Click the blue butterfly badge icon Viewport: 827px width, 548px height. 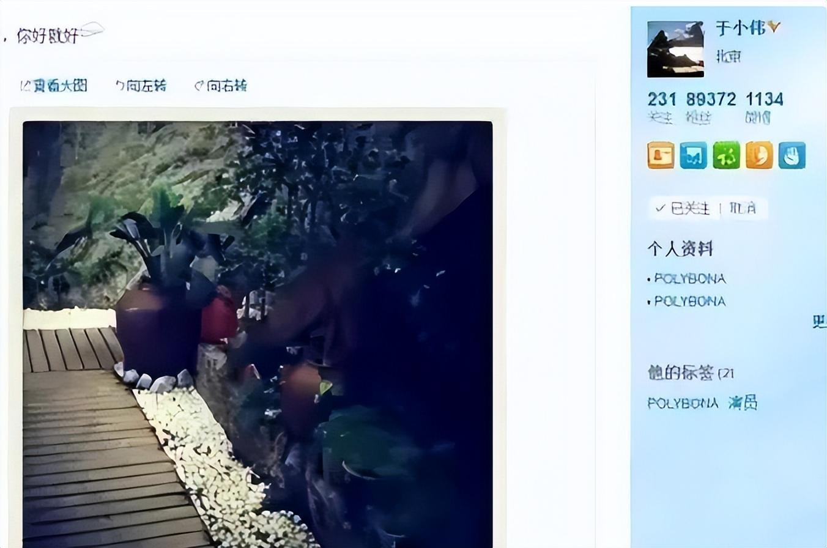point(693,155)
